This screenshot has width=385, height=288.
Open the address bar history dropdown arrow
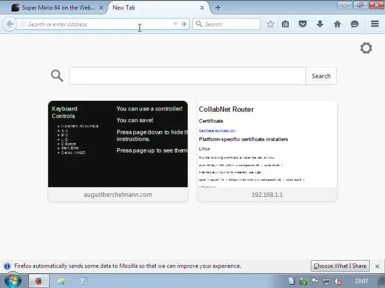pos(175,24)
